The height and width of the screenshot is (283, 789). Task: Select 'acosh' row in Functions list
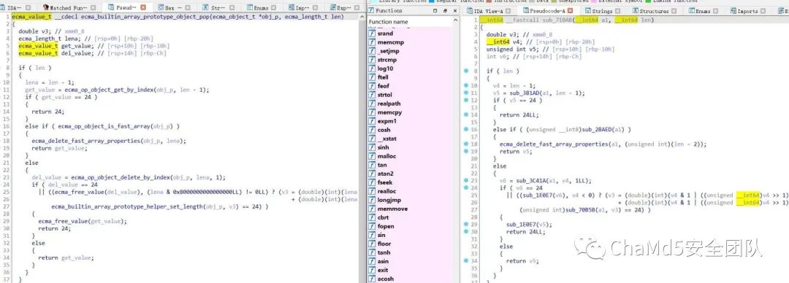tap(409, 279)
